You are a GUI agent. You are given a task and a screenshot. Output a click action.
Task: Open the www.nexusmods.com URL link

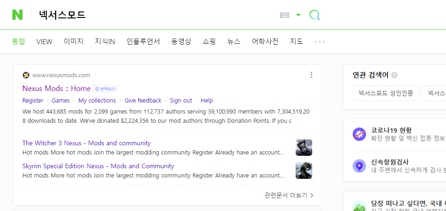point(61,75)
